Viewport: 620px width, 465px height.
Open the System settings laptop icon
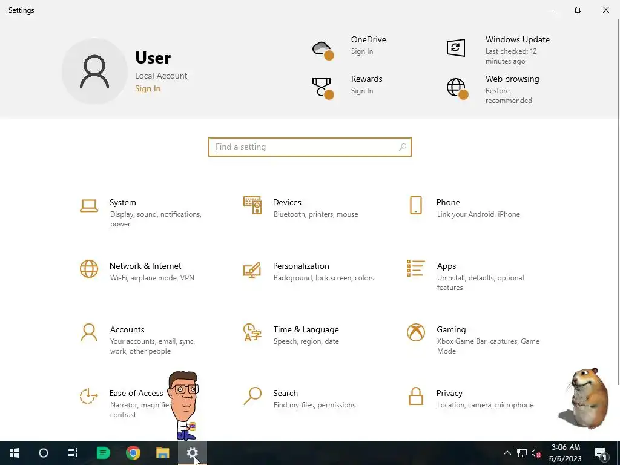pyautogui.click(x=88, y=206)
